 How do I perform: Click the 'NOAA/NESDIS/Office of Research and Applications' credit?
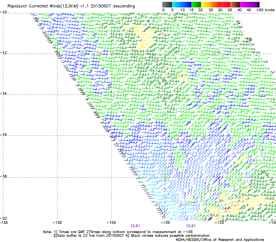220,240
